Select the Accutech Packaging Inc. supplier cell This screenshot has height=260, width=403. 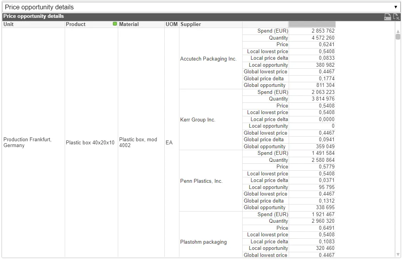click(x=208, y=59)
